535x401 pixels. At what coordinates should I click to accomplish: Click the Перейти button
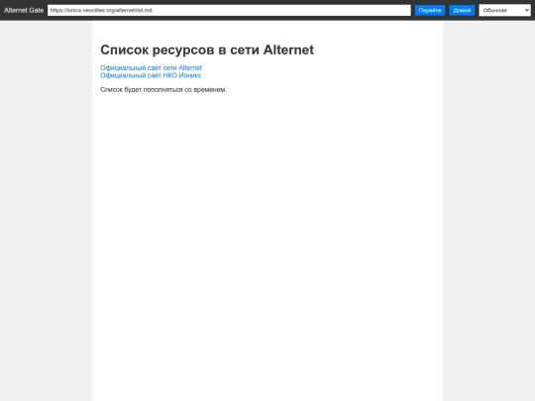(x=430, y=10)
